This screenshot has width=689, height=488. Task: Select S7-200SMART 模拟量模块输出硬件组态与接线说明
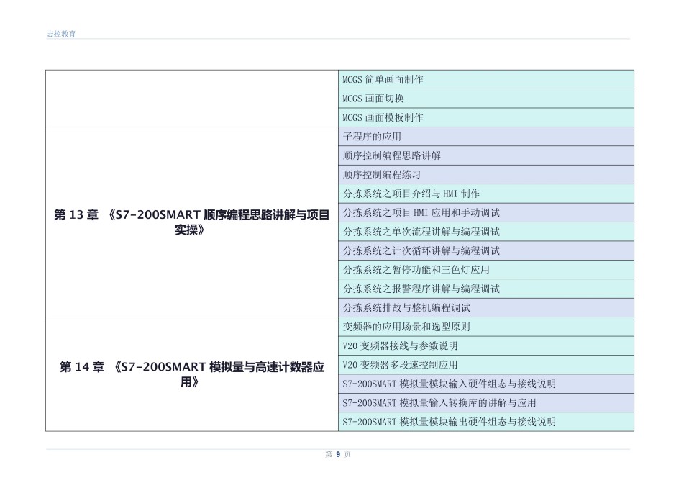pos(486,422)
